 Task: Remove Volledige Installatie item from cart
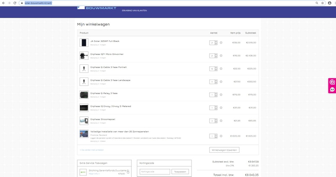click(221, 136)
